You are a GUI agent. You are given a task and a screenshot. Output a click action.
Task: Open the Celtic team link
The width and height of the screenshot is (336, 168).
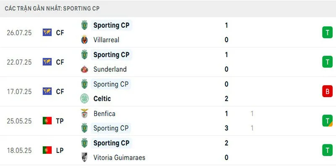pos(102,99)
